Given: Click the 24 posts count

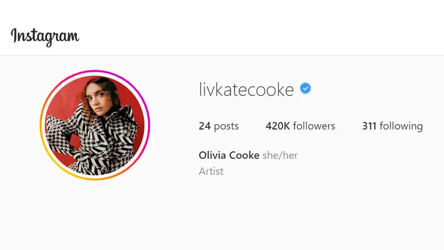Looking at the screenshot, I should tap(219, 126).
